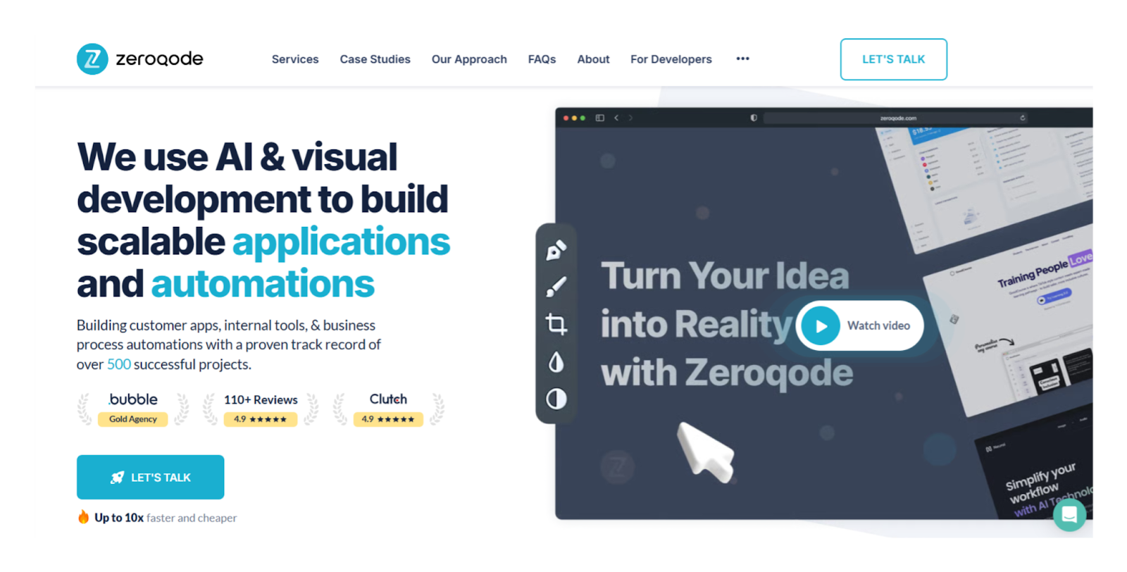The width and height of the screenshot is (1127, 572).
Task: Open the Case Studies menu item
Action: (375, 59)
